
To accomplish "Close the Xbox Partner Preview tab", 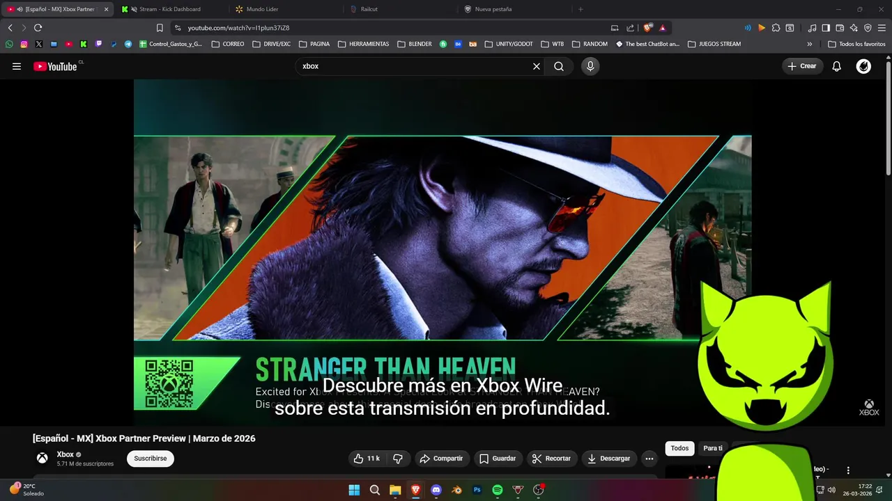I will [x=106, y=9].
